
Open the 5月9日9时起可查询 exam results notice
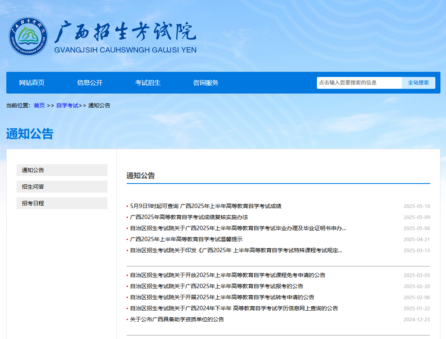pyautogui.click(x=205, y=206)
